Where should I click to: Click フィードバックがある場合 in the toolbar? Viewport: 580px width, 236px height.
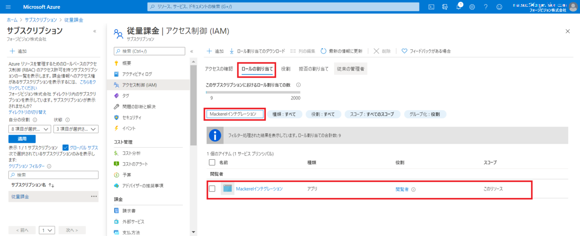pos(426,51)
